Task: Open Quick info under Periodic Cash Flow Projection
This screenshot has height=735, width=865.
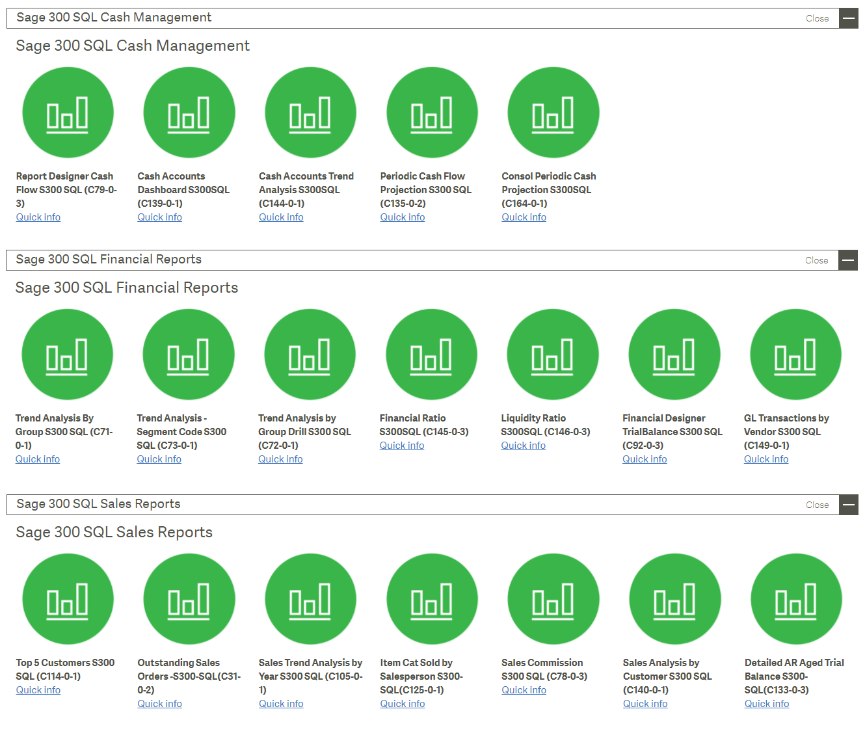Action: point(403,217)
